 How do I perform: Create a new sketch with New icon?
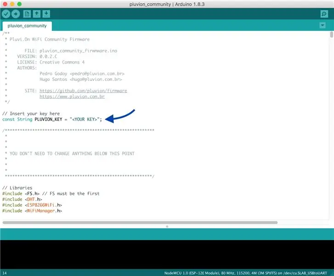(27, 14)
